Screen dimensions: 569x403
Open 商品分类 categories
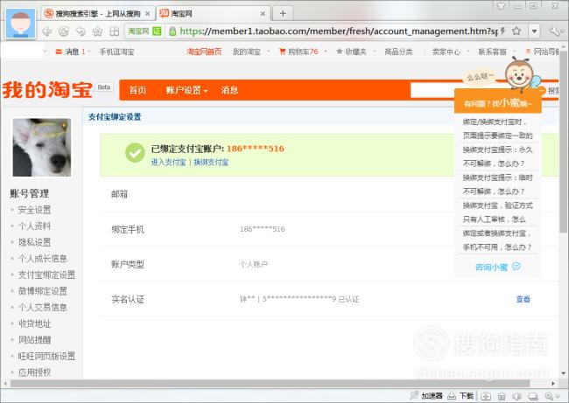(x=398, y=52)
